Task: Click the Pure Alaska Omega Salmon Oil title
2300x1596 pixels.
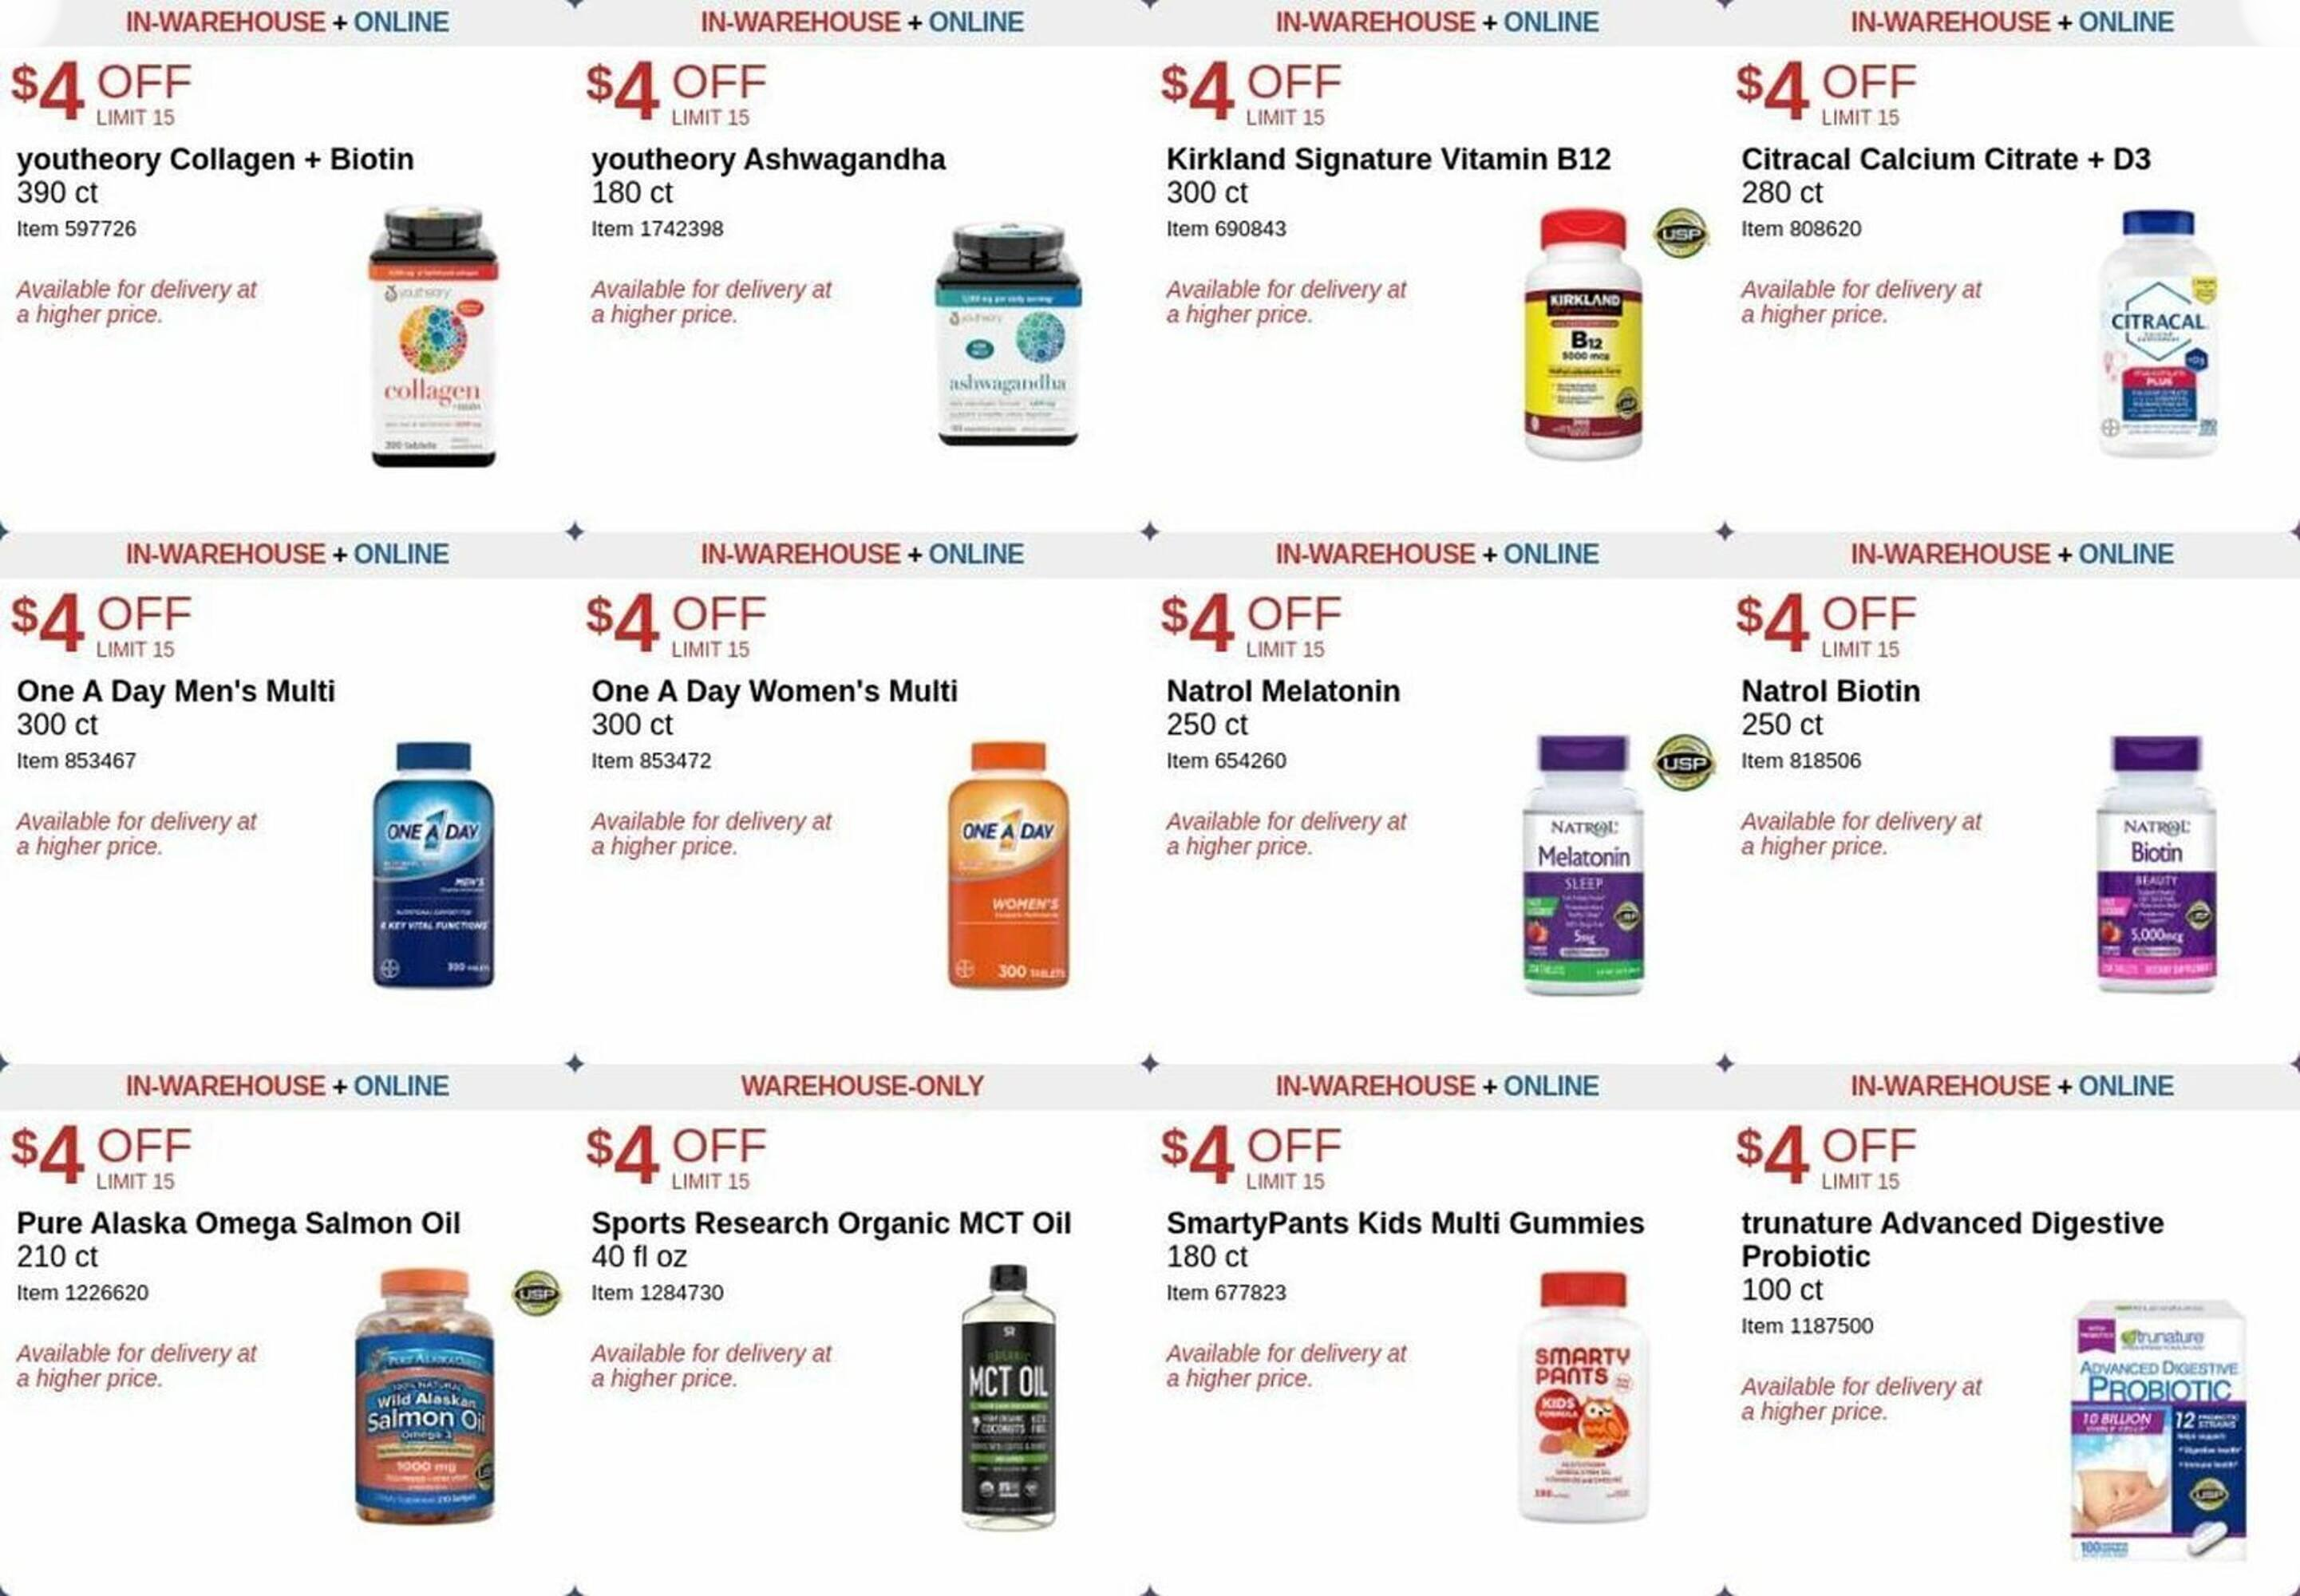Action: tap(238, 1223)
